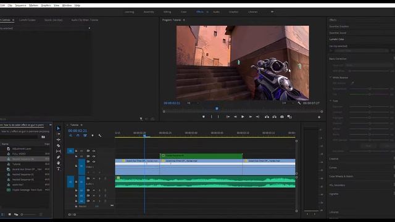Expand the HSL Secondary section
This screenshot has height=222, width=395.
[337, 185]
